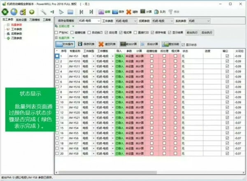Screen dimensions: 247x181
Task: Click the 读取 (read) toolbar icon
Action: pyautogui.click(x=104, y=12)
